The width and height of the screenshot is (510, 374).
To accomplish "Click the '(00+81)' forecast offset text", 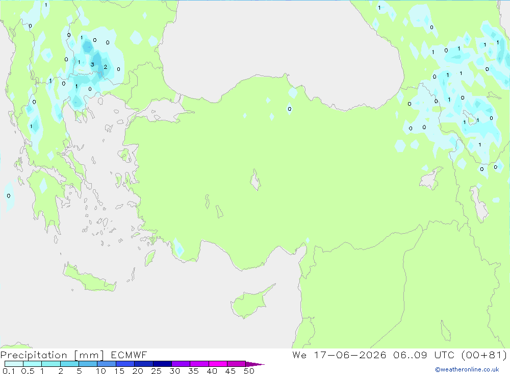I will 484,355.
